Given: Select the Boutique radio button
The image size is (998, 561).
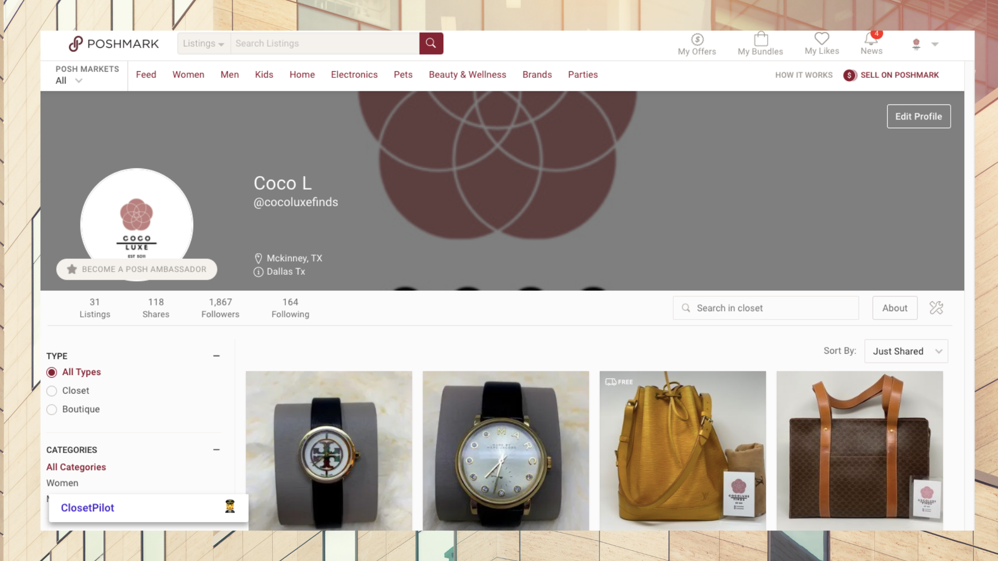Looking at the screenshot, I should click(x=51, y=410).
